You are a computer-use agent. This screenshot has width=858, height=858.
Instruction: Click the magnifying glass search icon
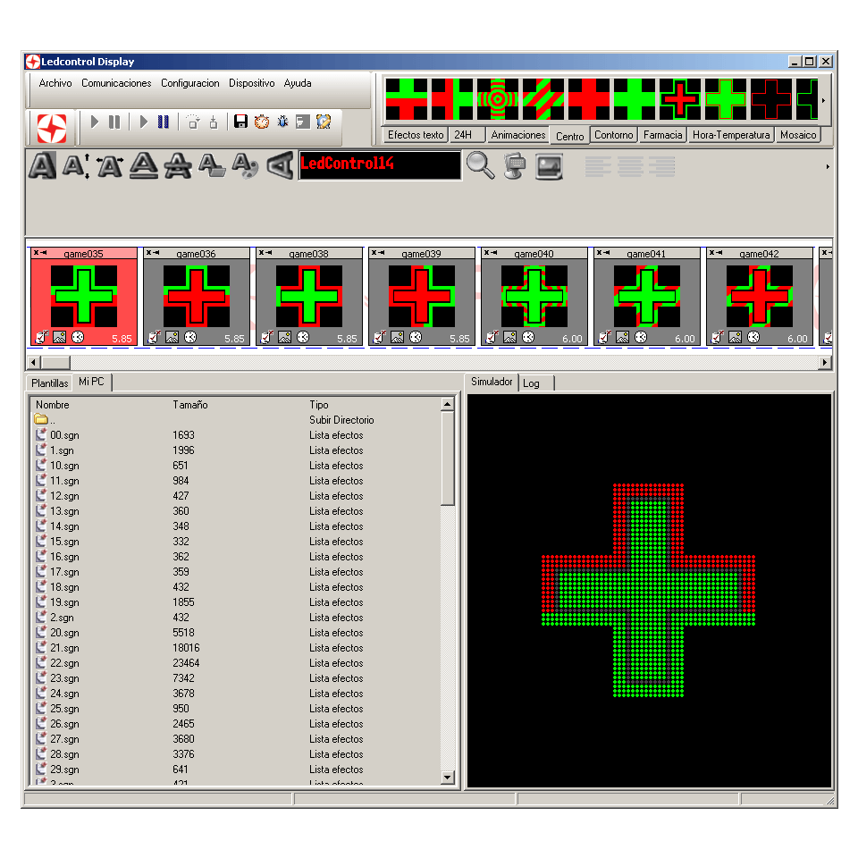[x=480, y=165]
